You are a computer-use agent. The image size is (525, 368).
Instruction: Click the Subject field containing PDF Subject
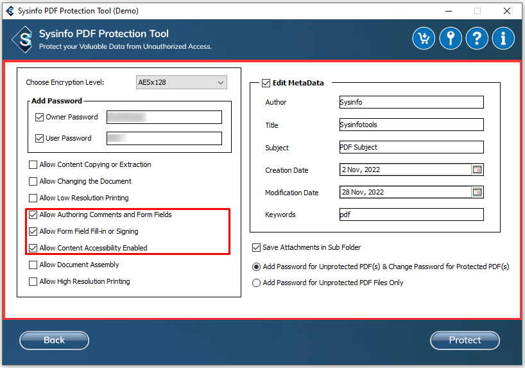point(411,147)
